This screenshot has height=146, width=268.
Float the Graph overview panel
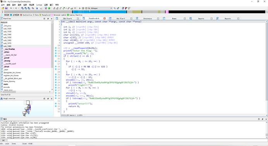(48, 98)
